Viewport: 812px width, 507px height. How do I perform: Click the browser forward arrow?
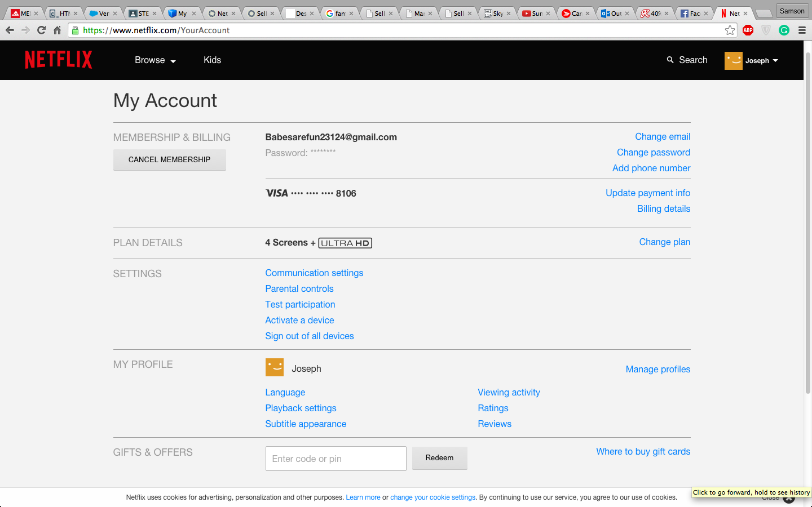point(24,31)
